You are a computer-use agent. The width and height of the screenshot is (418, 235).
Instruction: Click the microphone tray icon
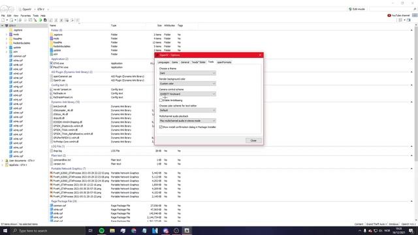tap(365, 230)
